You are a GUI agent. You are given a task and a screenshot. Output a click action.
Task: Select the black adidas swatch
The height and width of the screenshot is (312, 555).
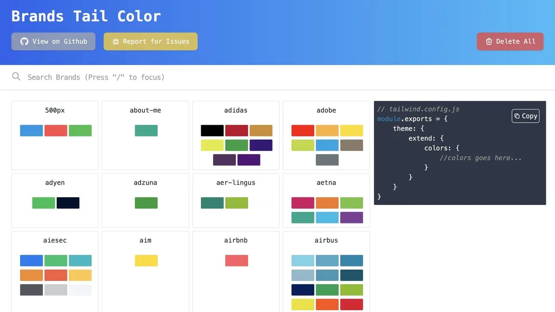pyautogui.click(x=212, y=131)
